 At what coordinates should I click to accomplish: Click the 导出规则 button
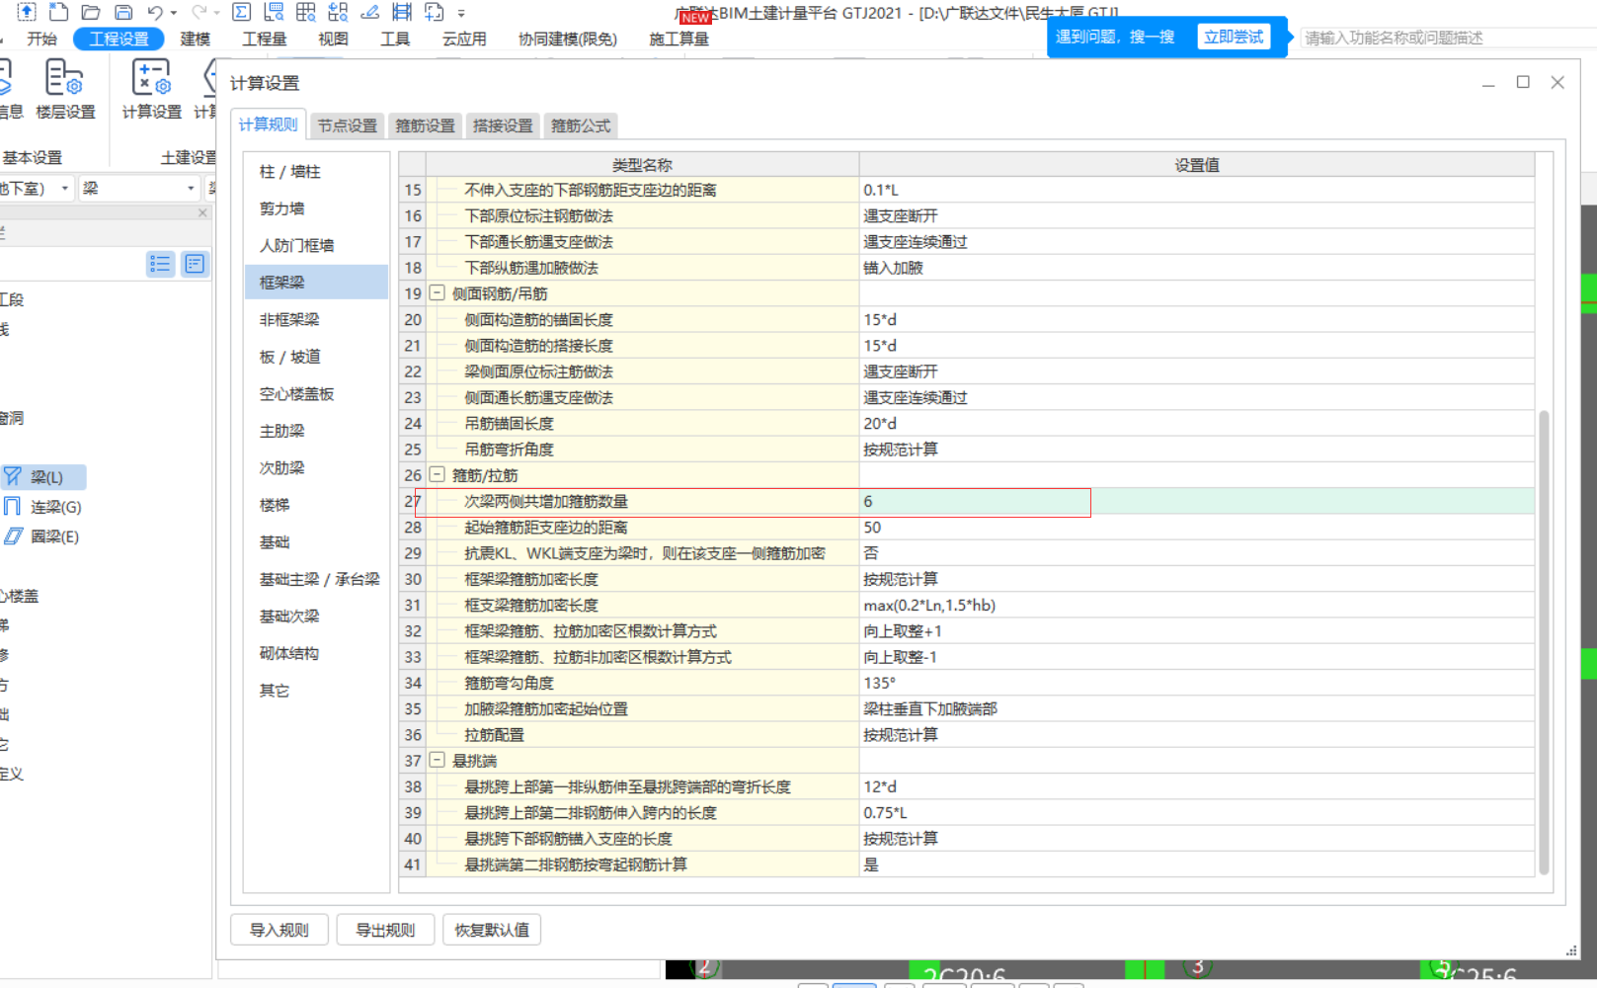(386, 930)
